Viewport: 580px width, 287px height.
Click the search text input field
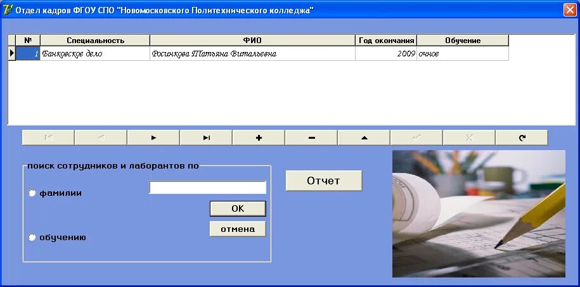tap(207, 188)
